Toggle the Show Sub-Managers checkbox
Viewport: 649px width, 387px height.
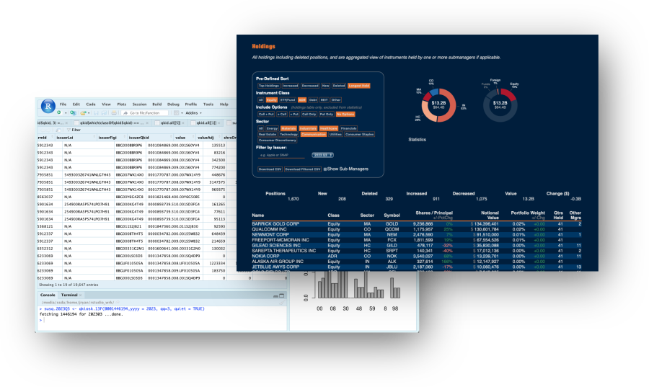tap(325, 169)
